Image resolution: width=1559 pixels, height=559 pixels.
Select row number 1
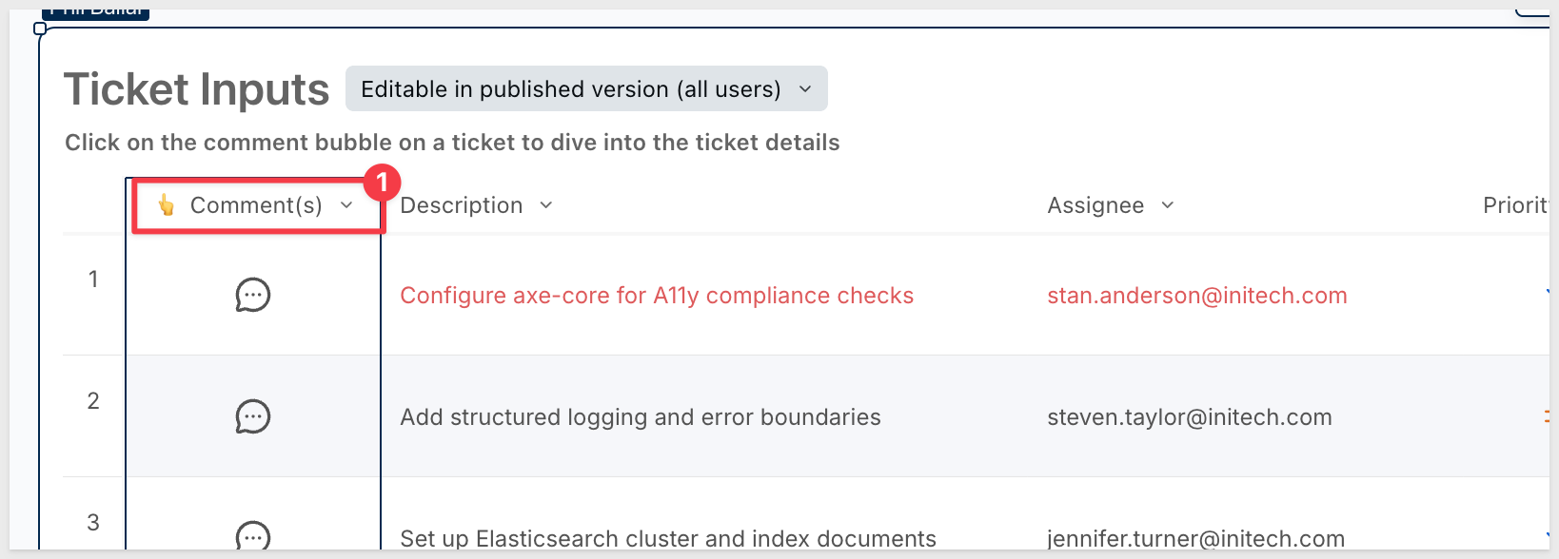(93, 279)
